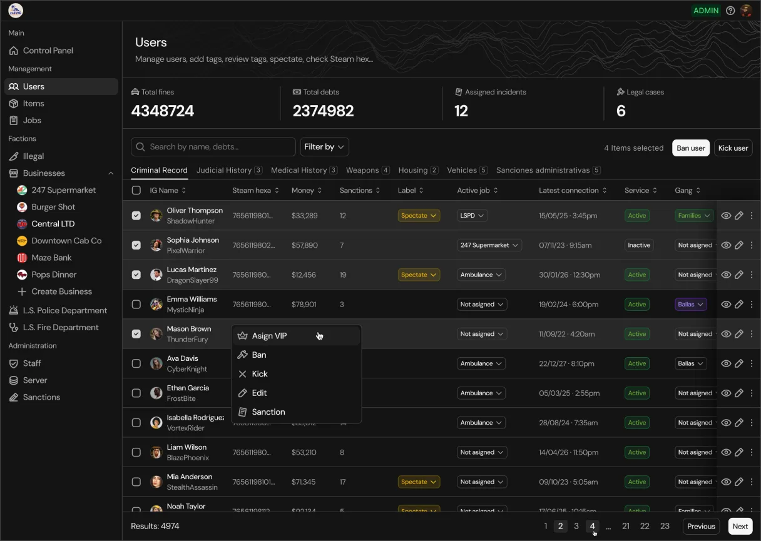
Task: Open the Control Panel page
Action: point(61,51)
